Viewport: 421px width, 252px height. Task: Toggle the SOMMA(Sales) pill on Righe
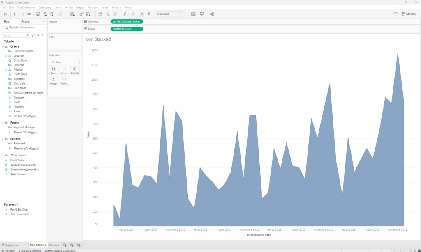pyautogui.click(x=126, y=29)
